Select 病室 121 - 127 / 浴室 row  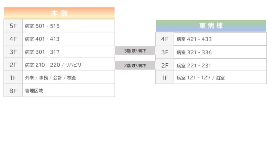pos(220,78)
